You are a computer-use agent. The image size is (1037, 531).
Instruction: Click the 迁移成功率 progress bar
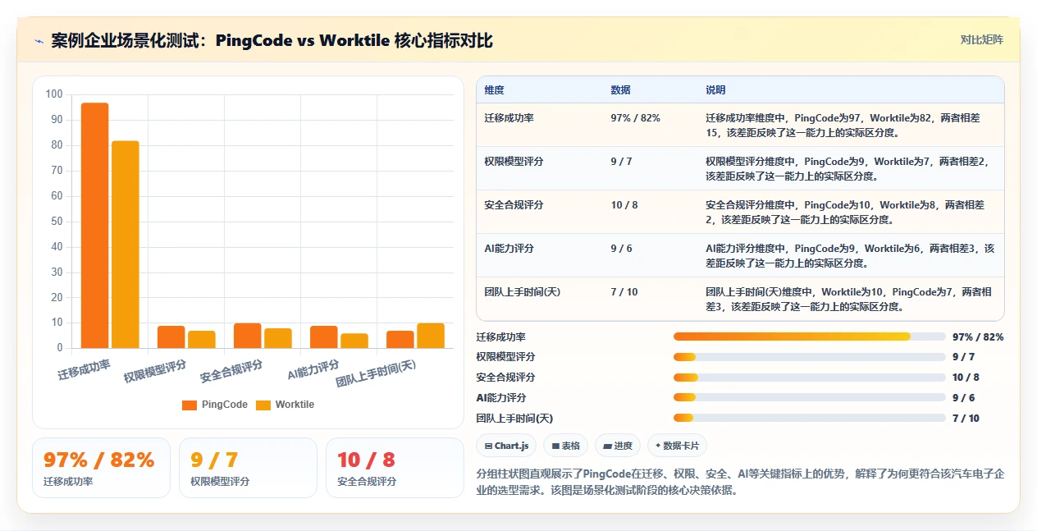point(810,336)
